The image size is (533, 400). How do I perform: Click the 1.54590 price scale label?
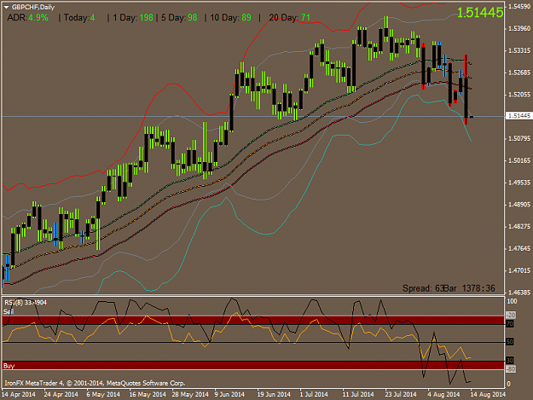pyautogui.click(x=519, y=7)
